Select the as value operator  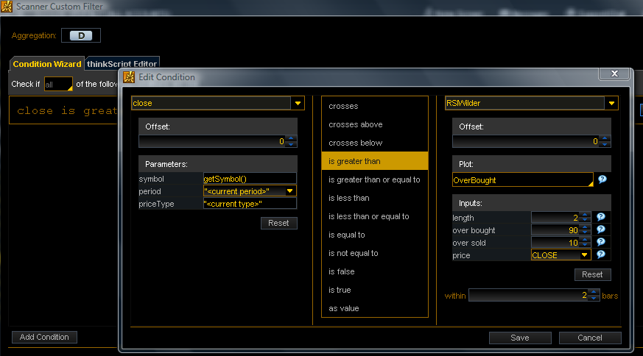click(375, 308)
